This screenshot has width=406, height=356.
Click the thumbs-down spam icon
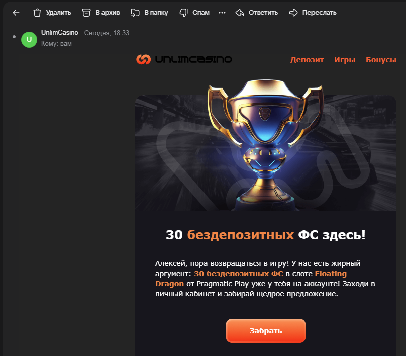click(183, 13)
